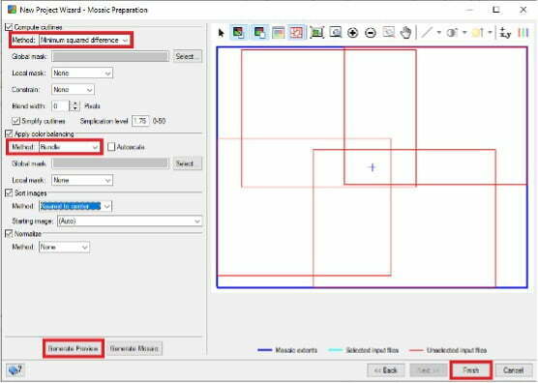
Task: Click the colored vertical bars icon
Action: [x=523, y=33]
